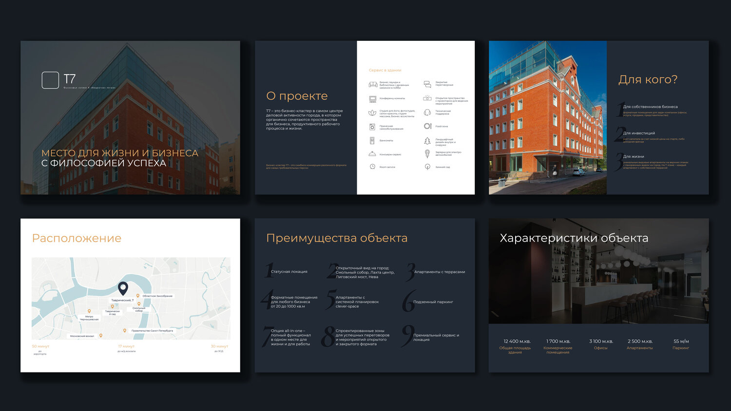Screen dimensions: 731x411
Task: Click the conference rooms screen icon
Action: (x=373, y=99)
